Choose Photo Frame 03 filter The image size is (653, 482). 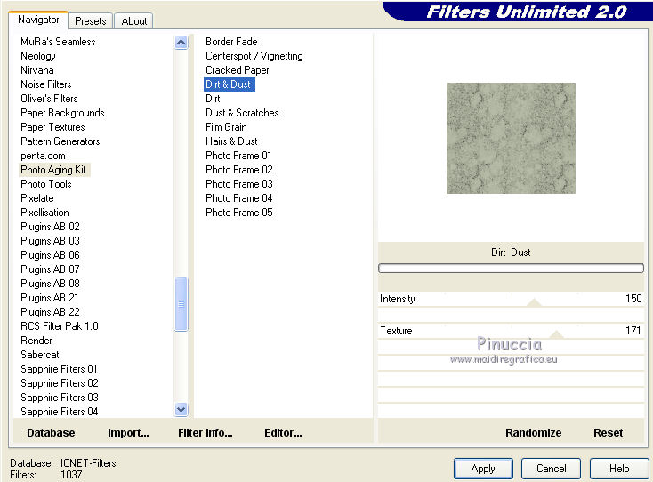[x=239, y=184]
